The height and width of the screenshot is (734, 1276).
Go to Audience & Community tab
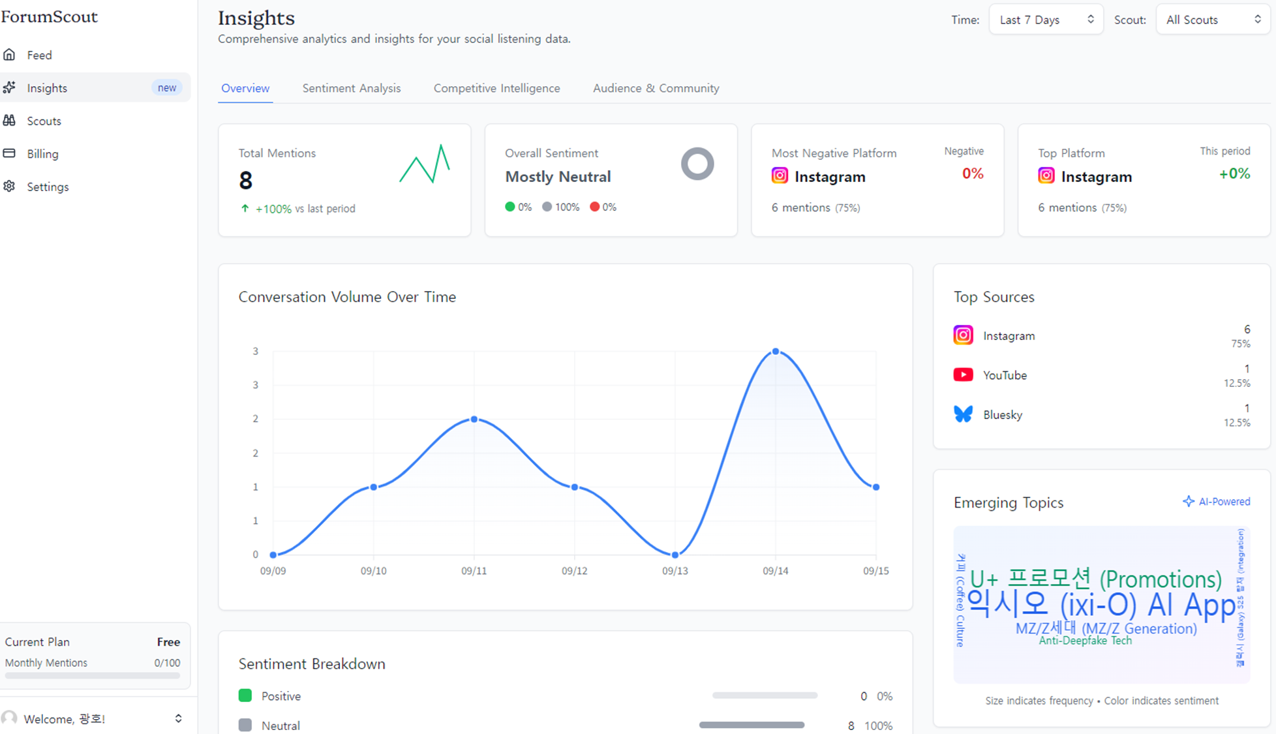point(656,88)
